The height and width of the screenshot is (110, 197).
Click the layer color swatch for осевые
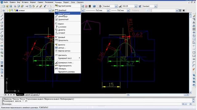pyautogui.click(x=17, y=10)
